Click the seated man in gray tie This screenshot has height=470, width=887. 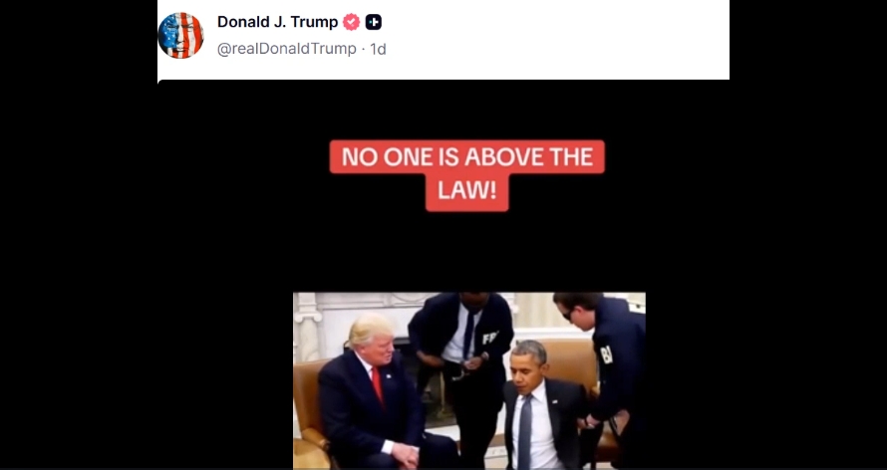(537, 405)
